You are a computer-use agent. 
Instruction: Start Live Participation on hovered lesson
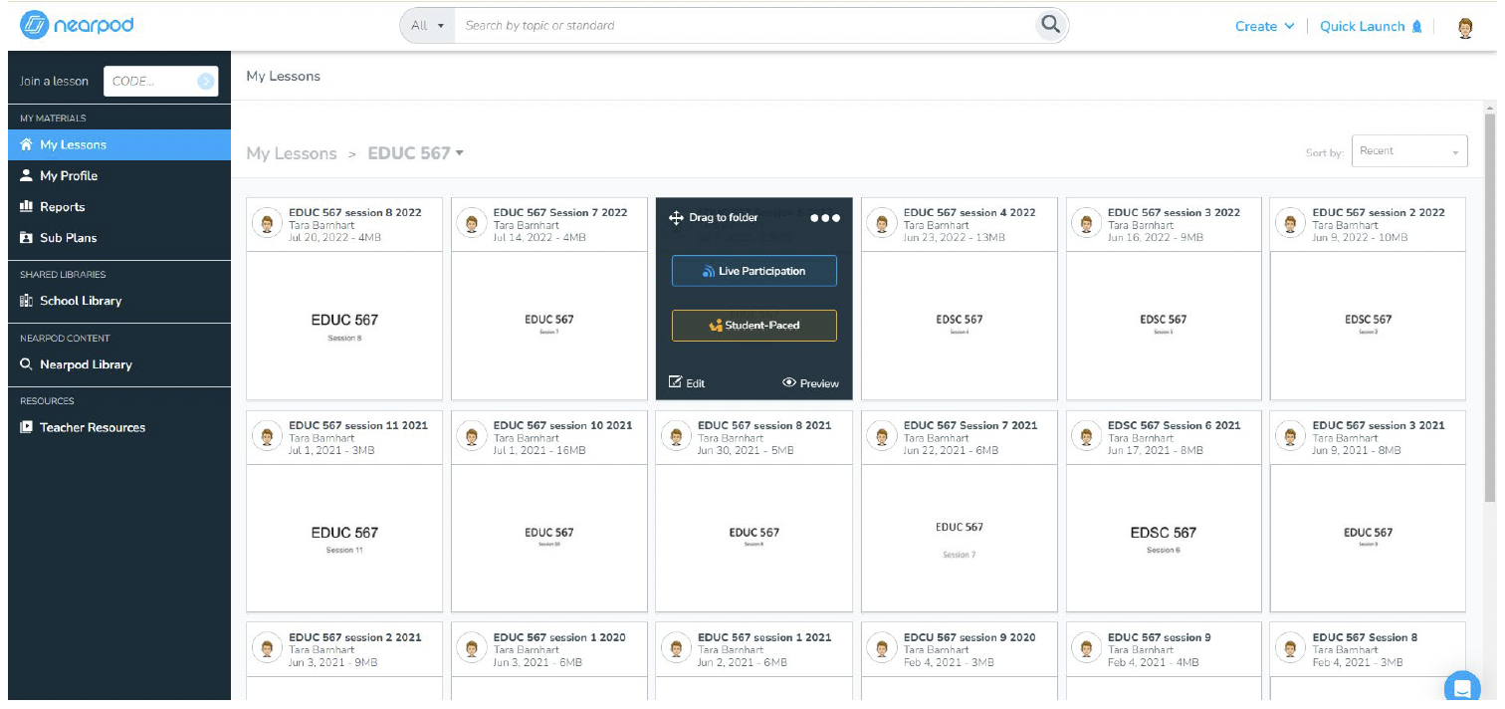754,271
